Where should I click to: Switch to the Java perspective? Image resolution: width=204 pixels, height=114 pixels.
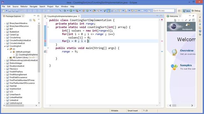pos(186,11)
